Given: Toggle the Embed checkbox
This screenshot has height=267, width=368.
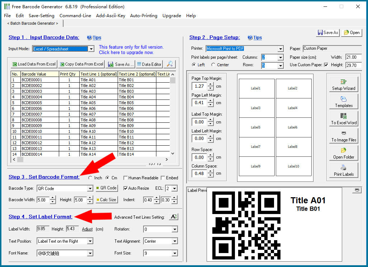Looking at the screenshot, I should (163, 178).
